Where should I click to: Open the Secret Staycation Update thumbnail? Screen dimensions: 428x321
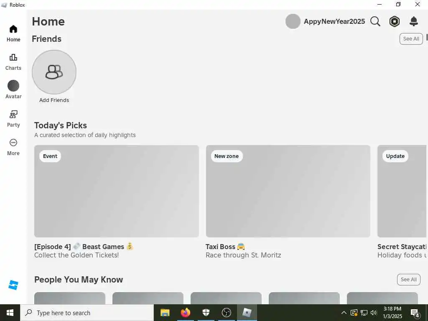(x=402, y=191)
